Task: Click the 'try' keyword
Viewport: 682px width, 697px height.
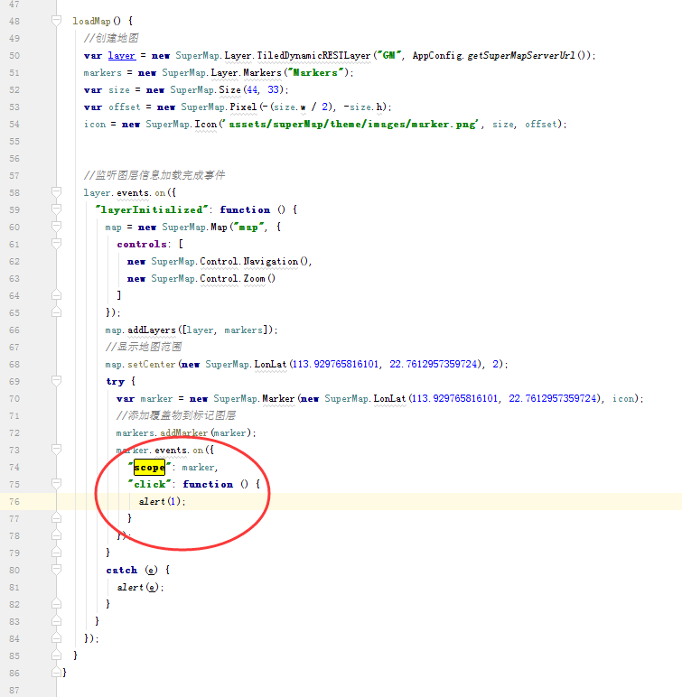Action: (x=116, y=382)
